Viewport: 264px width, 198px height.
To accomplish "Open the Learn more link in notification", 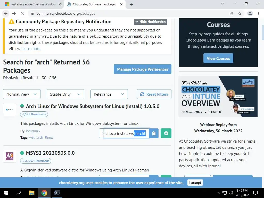I will tap(30, 49).
